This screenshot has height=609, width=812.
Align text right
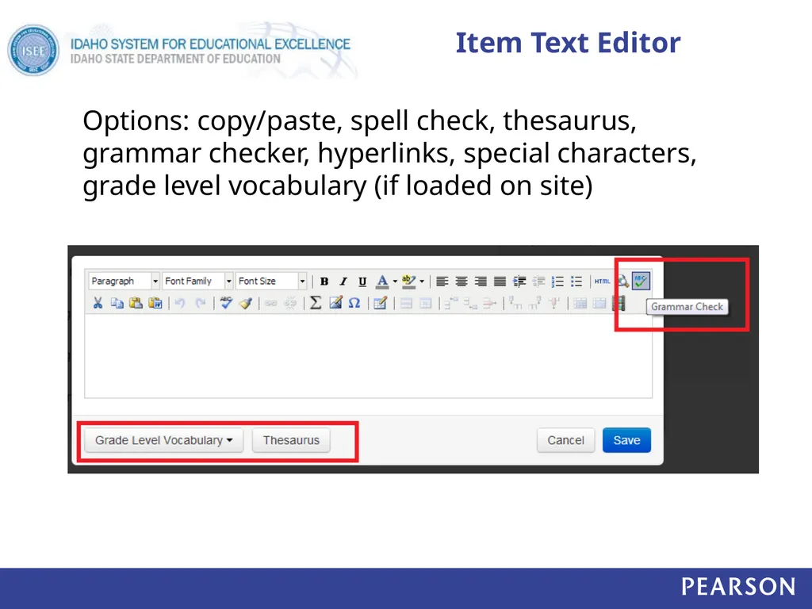coord(481,282)
